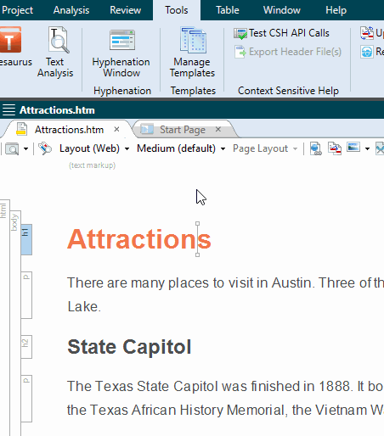Click the tag markup icon next to Layout (Web)

click(x=45, y=148)
